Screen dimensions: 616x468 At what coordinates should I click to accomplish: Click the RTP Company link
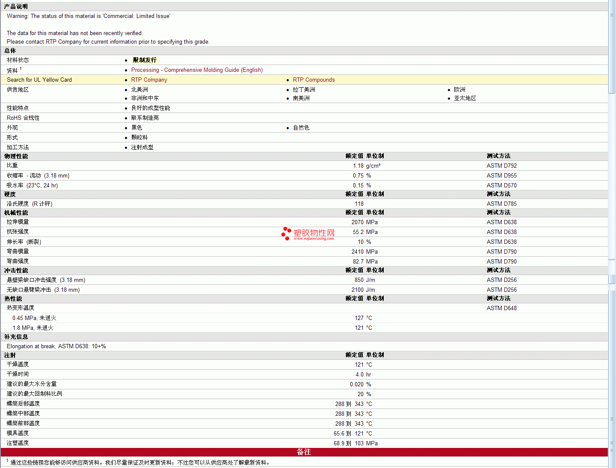(149, 80)
